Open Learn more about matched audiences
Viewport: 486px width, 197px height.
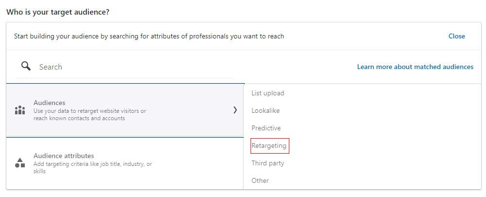click(415, 67)
